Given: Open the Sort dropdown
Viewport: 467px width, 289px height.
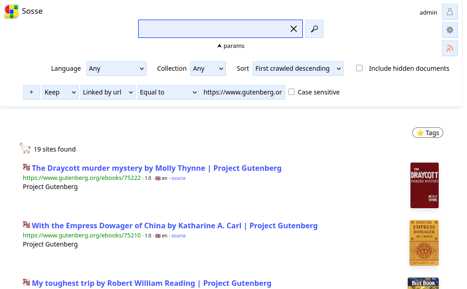Looking at the screenshot, I should point(298,68).
